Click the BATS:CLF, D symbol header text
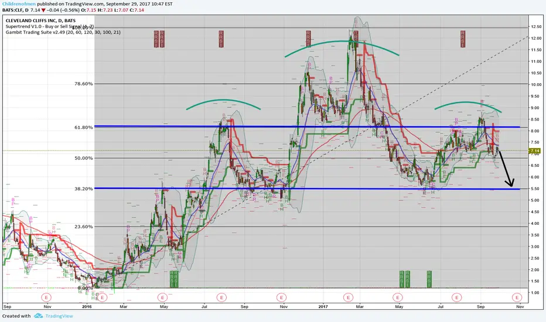546x322 pixels. (x=15, y=10)
